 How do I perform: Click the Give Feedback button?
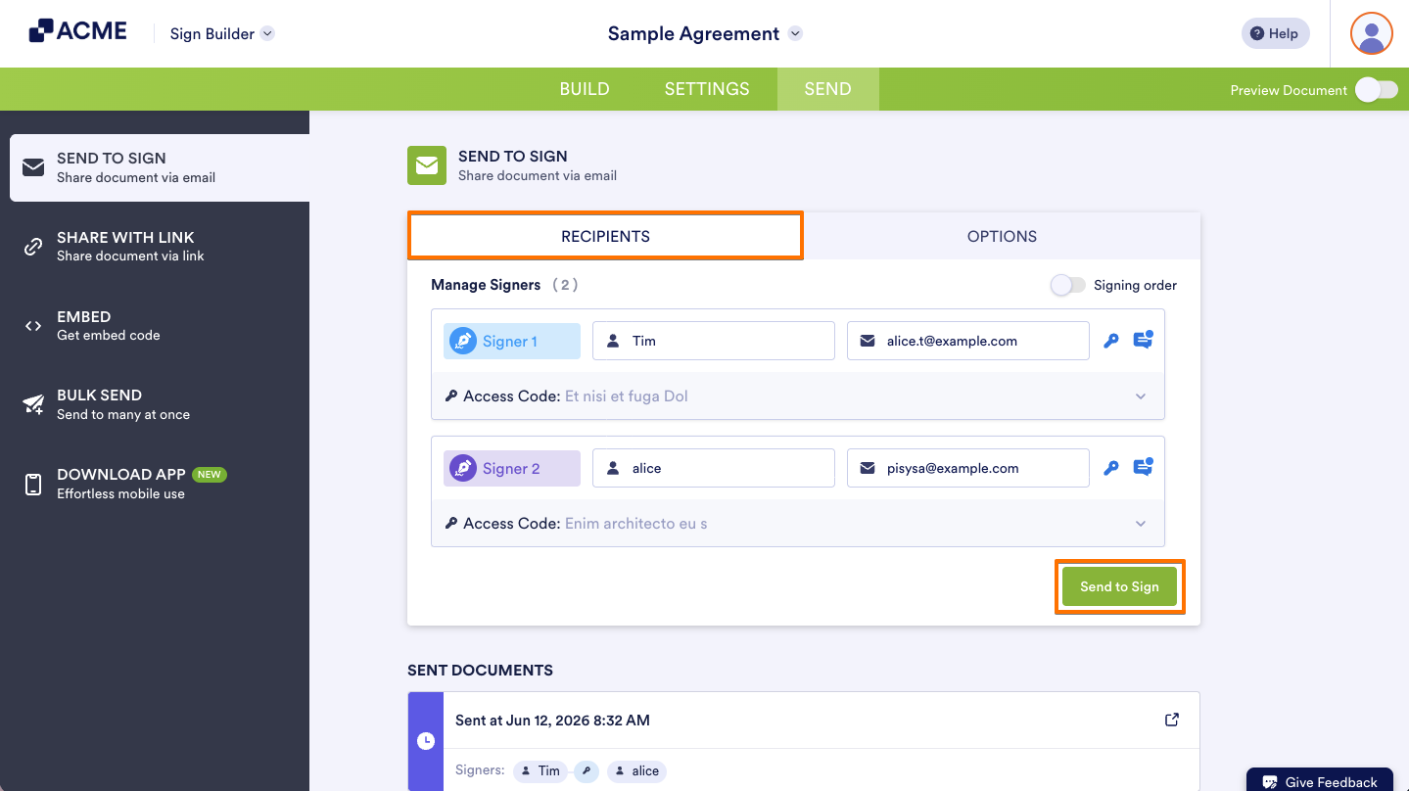tap(1319, 781)
